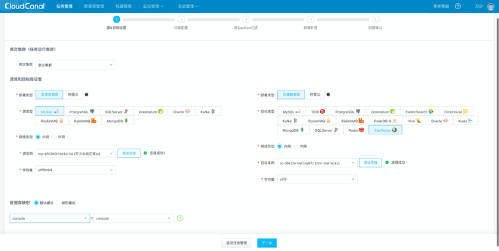Select ClickHouse as target type
This screenshot has height=251, width=499.
[x=456, y=111]
